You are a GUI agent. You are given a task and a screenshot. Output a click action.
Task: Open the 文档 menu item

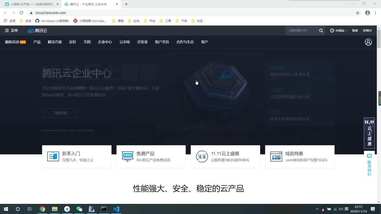[87, 42]
